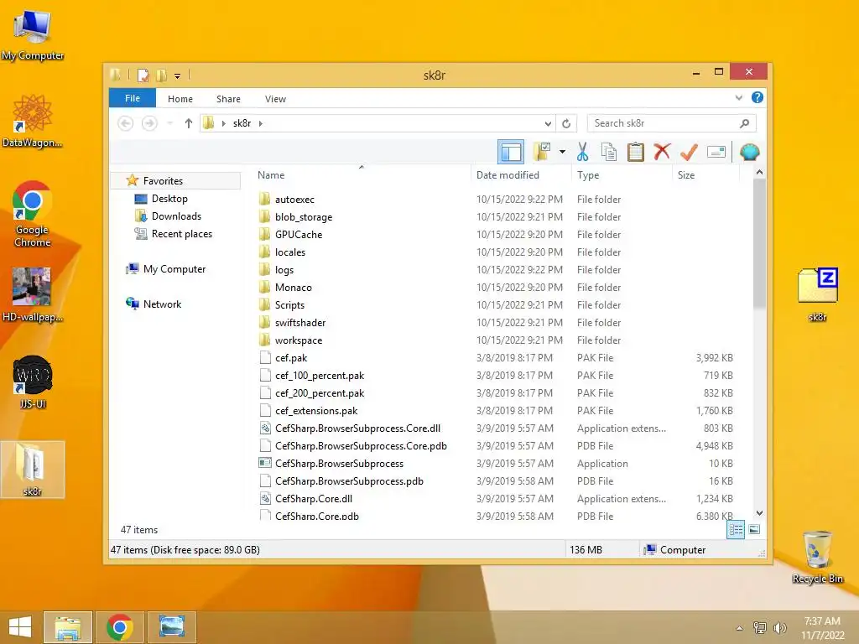Viewport: 859px width, 644px height.
Task: Open recent locations dropdown arrow
Action: [x=169, y=123]
